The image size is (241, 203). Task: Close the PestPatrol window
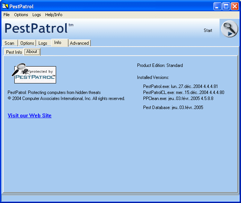(235, 6)
